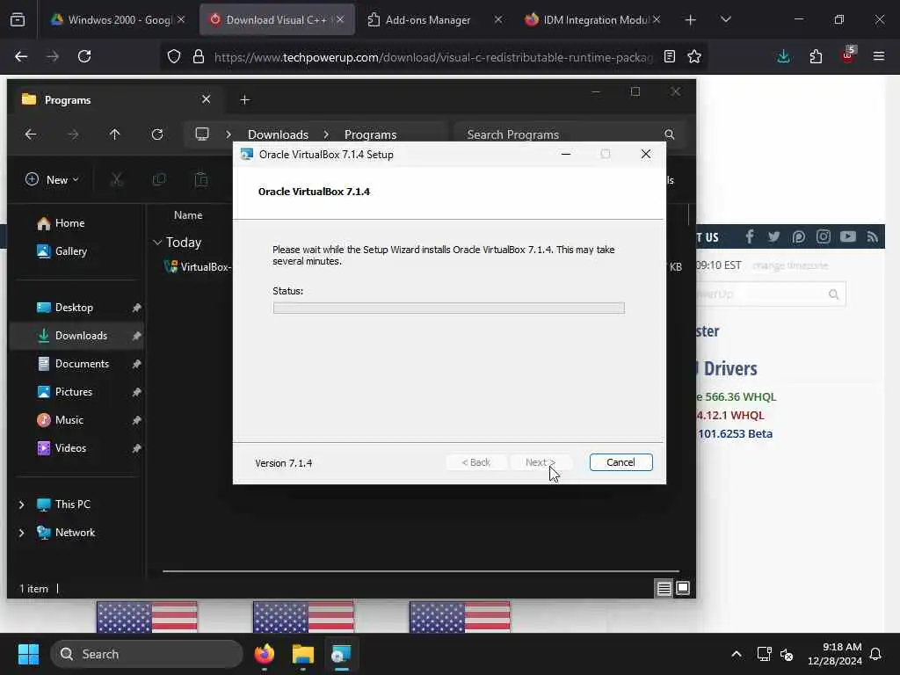
Task: Open File Explorer from the taskbar
Action: pyautogui.click(x=303, y=654)
